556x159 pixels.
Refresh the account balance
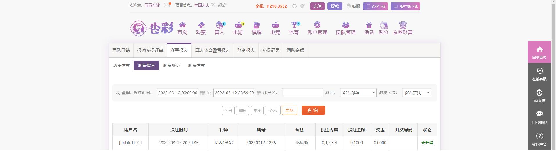click(294, 6)
